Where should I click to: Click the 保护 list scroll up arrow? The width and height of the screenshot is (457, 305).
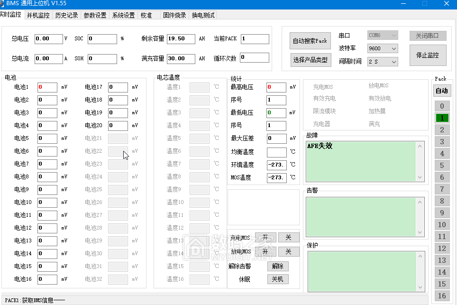420,256
